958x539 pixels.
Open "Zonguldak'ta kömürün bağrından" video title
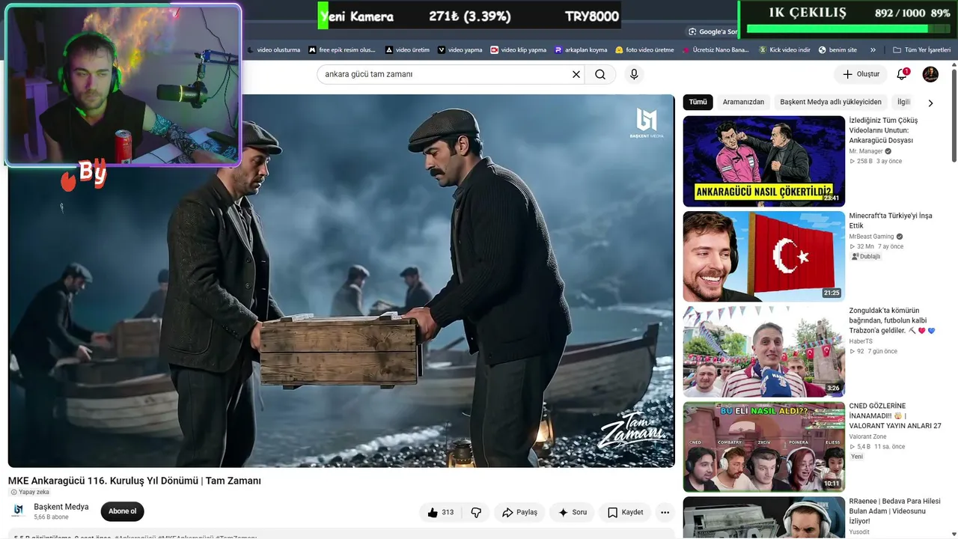[892, 320]
